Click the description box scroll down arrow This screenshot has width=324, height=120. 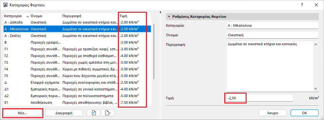315,88
